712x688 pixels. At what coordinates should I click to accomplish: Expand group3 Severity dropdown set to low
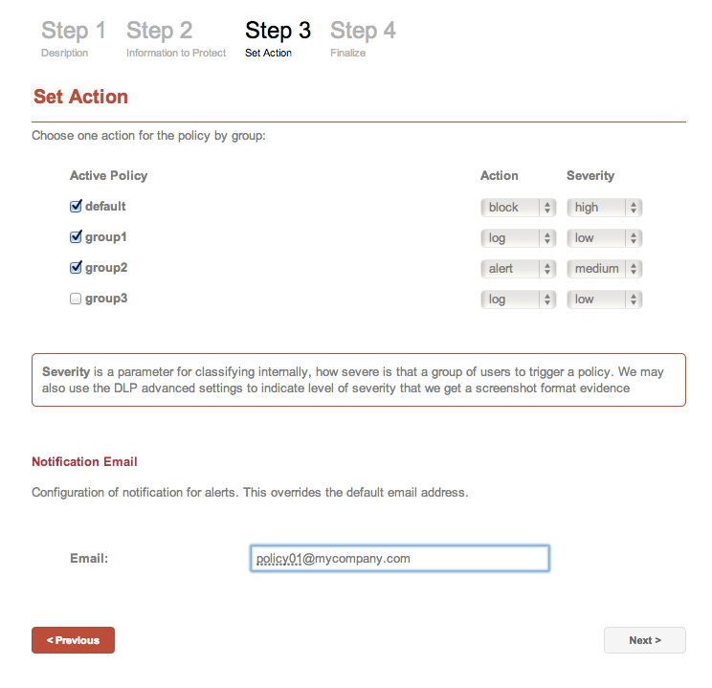tap(605, 300)
